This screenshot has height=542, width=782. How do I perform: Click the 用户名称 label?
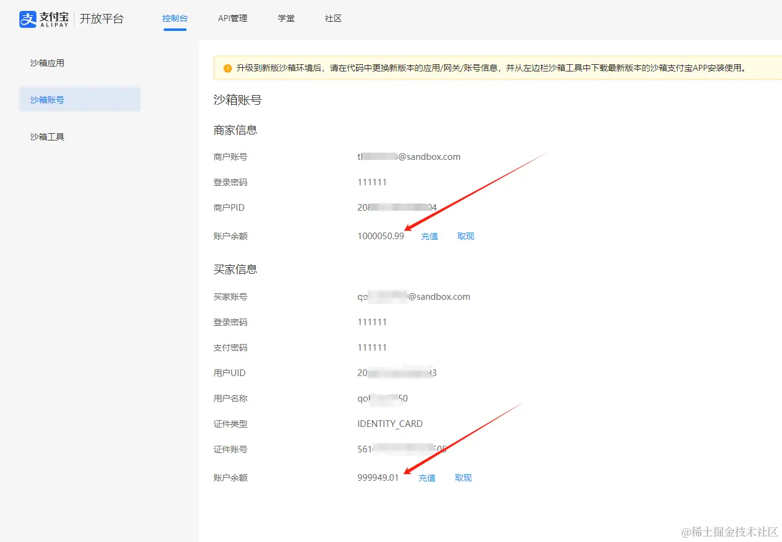click(x=230, y=398)
